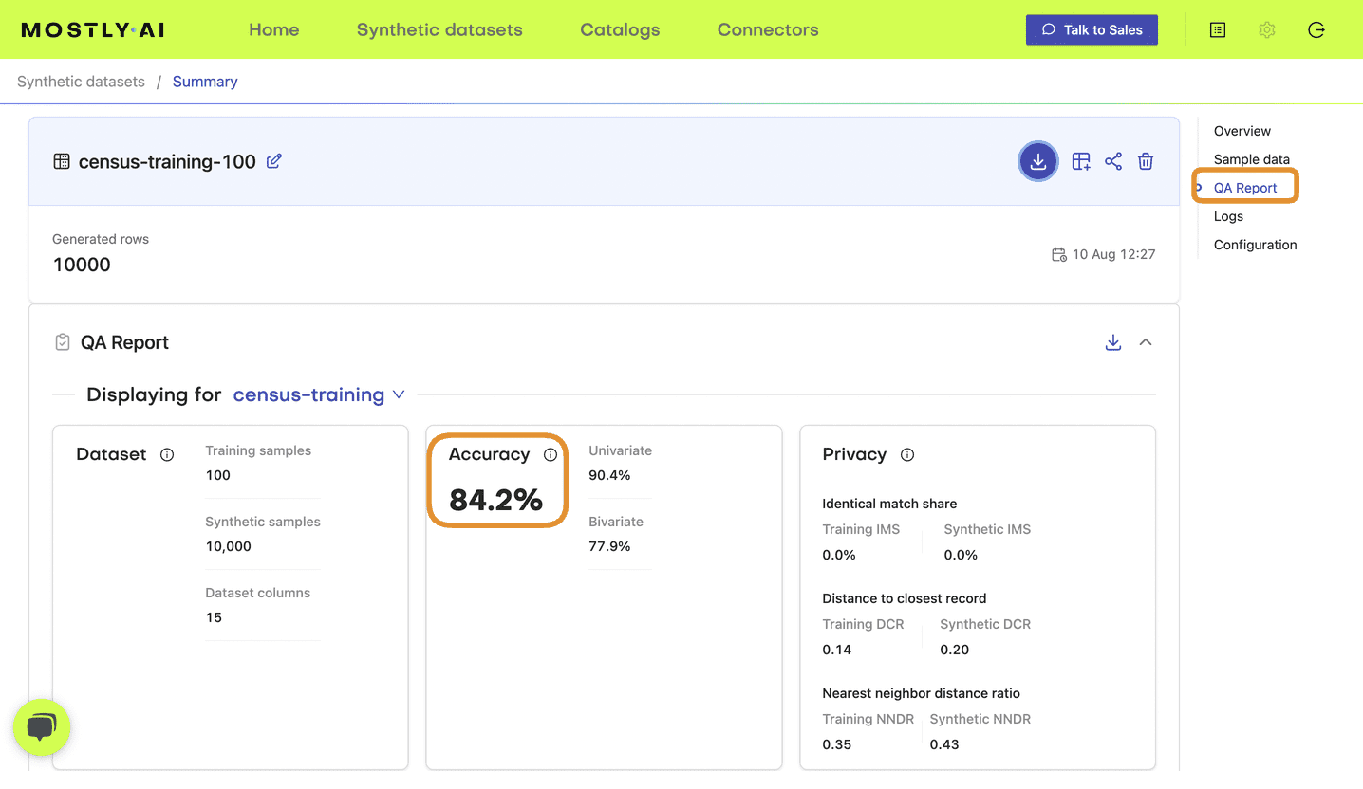Go to the Configuration section
The image size is (1363, 789).
(x=1255, y=245)
